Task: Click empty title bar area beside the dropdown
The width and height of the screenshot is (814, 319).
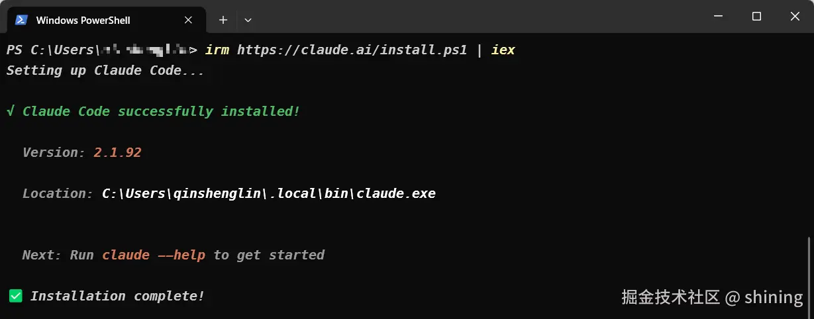Action: click(x=464, y=17)
